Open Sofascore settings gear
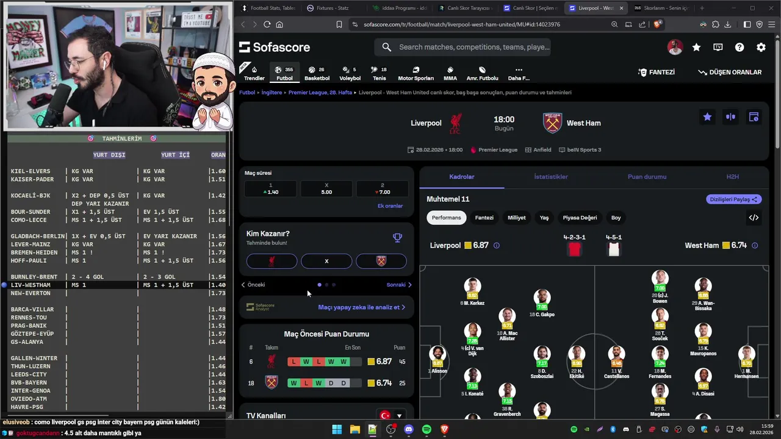 pos(761,47)
